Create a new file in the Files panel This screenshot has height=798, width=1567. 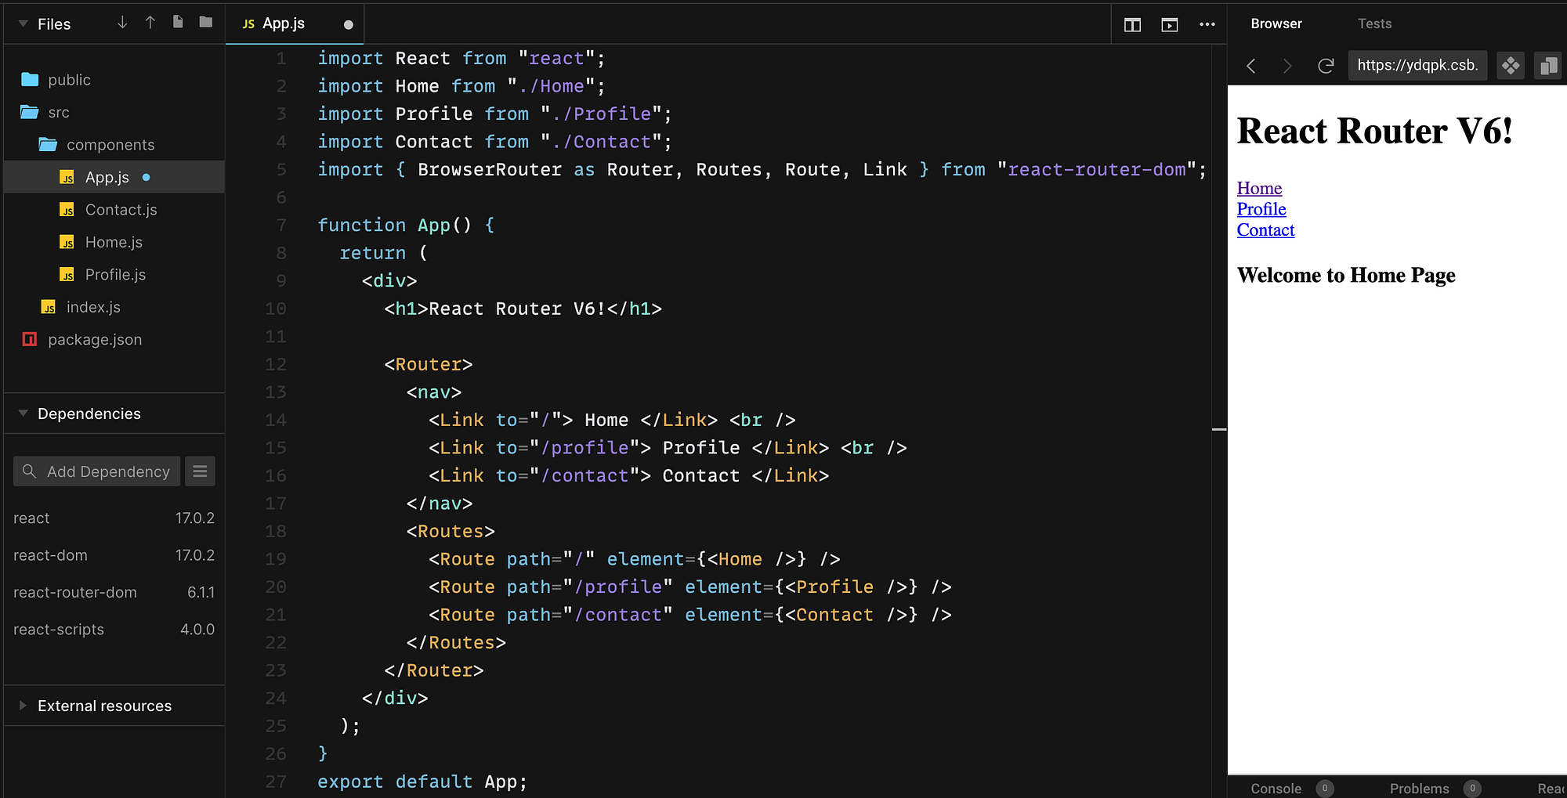[x=178, y=23]
